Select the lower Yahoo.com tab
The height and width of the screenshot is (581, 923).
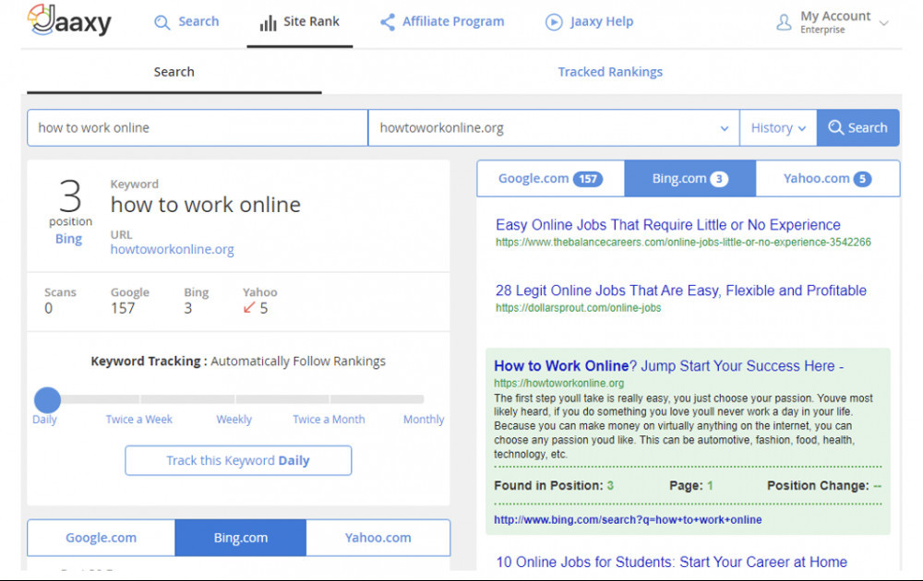pyautogui.click(x=378, y=538)
